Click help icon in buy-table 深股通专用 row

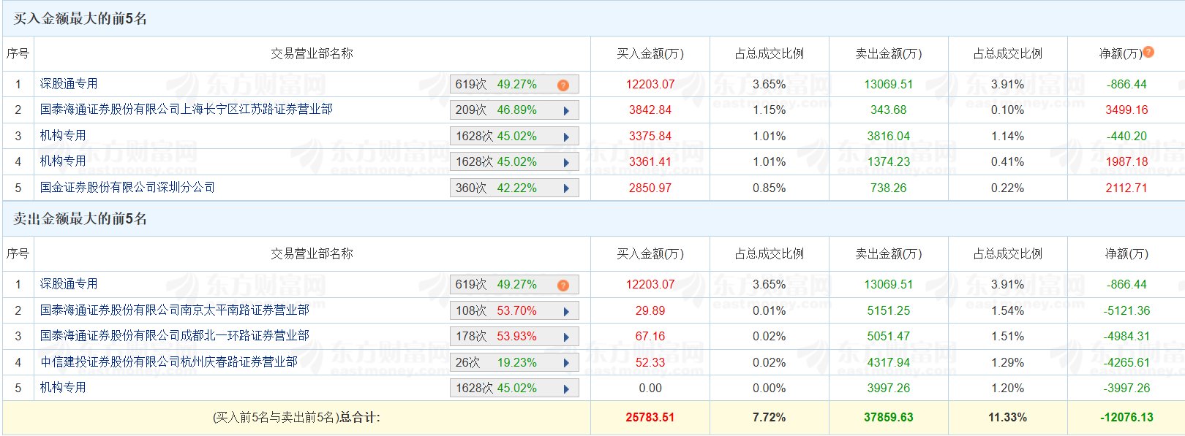coord(563,85)
